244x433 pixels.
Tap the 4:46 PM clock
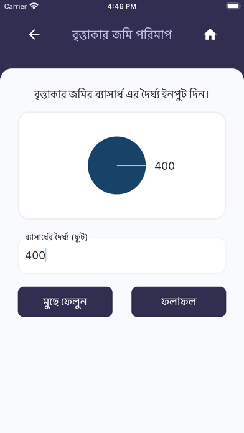pyautogui.click(x=122, y=6)
